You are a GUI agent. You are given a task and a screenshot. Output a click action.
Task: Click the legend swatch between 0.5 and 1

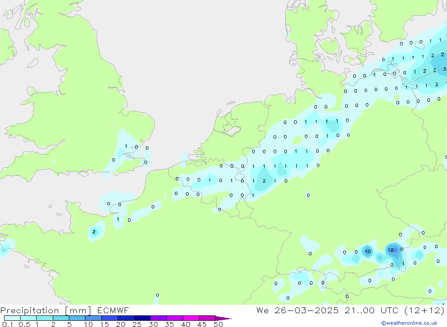tap(29, 318)
